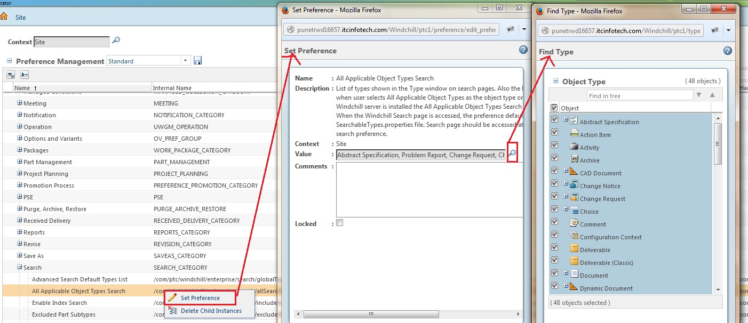Click the home icon in the Windchill header
Viewport: 748px width, 323px height.
[3, 17]
